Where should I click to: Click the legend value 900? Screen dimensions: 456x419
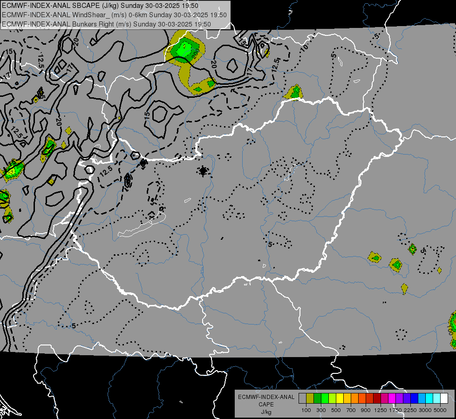coord(366,410)
